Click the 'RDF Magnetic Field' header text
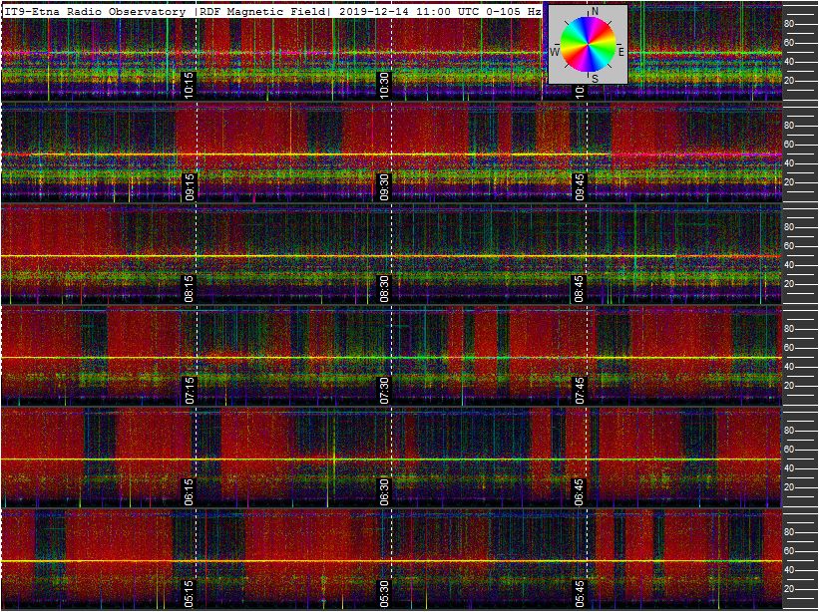The height and width of the screenshot is (612, 819). (261, 12)
